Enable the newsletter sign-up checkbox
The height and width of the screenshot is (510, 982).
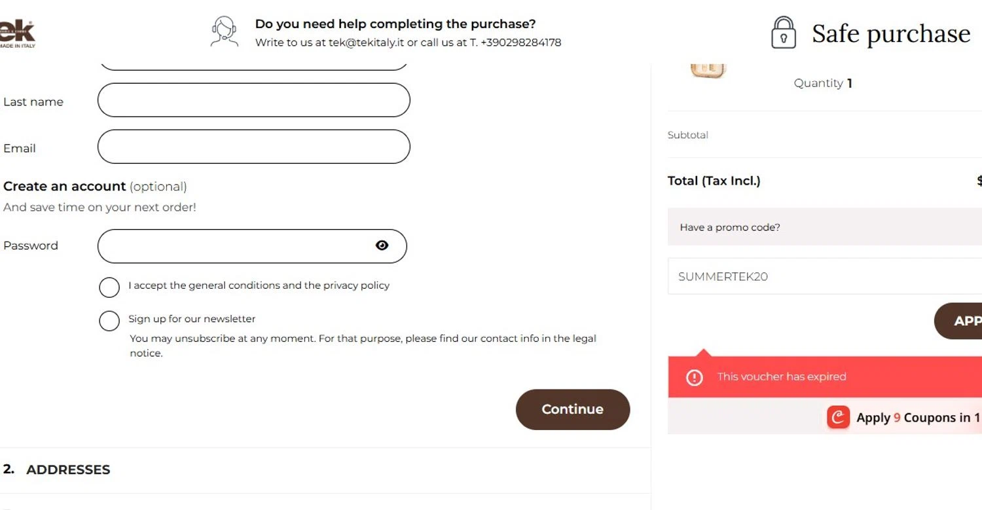[109, 321]
